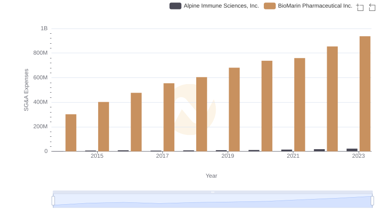This screenshot has height=219, width=381.
Task: Click the 2019 x-axis label
Action: 228,156
